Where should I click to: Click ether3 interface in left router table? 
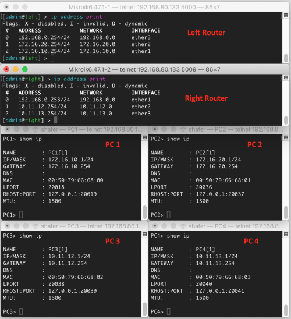pos(141,37)
